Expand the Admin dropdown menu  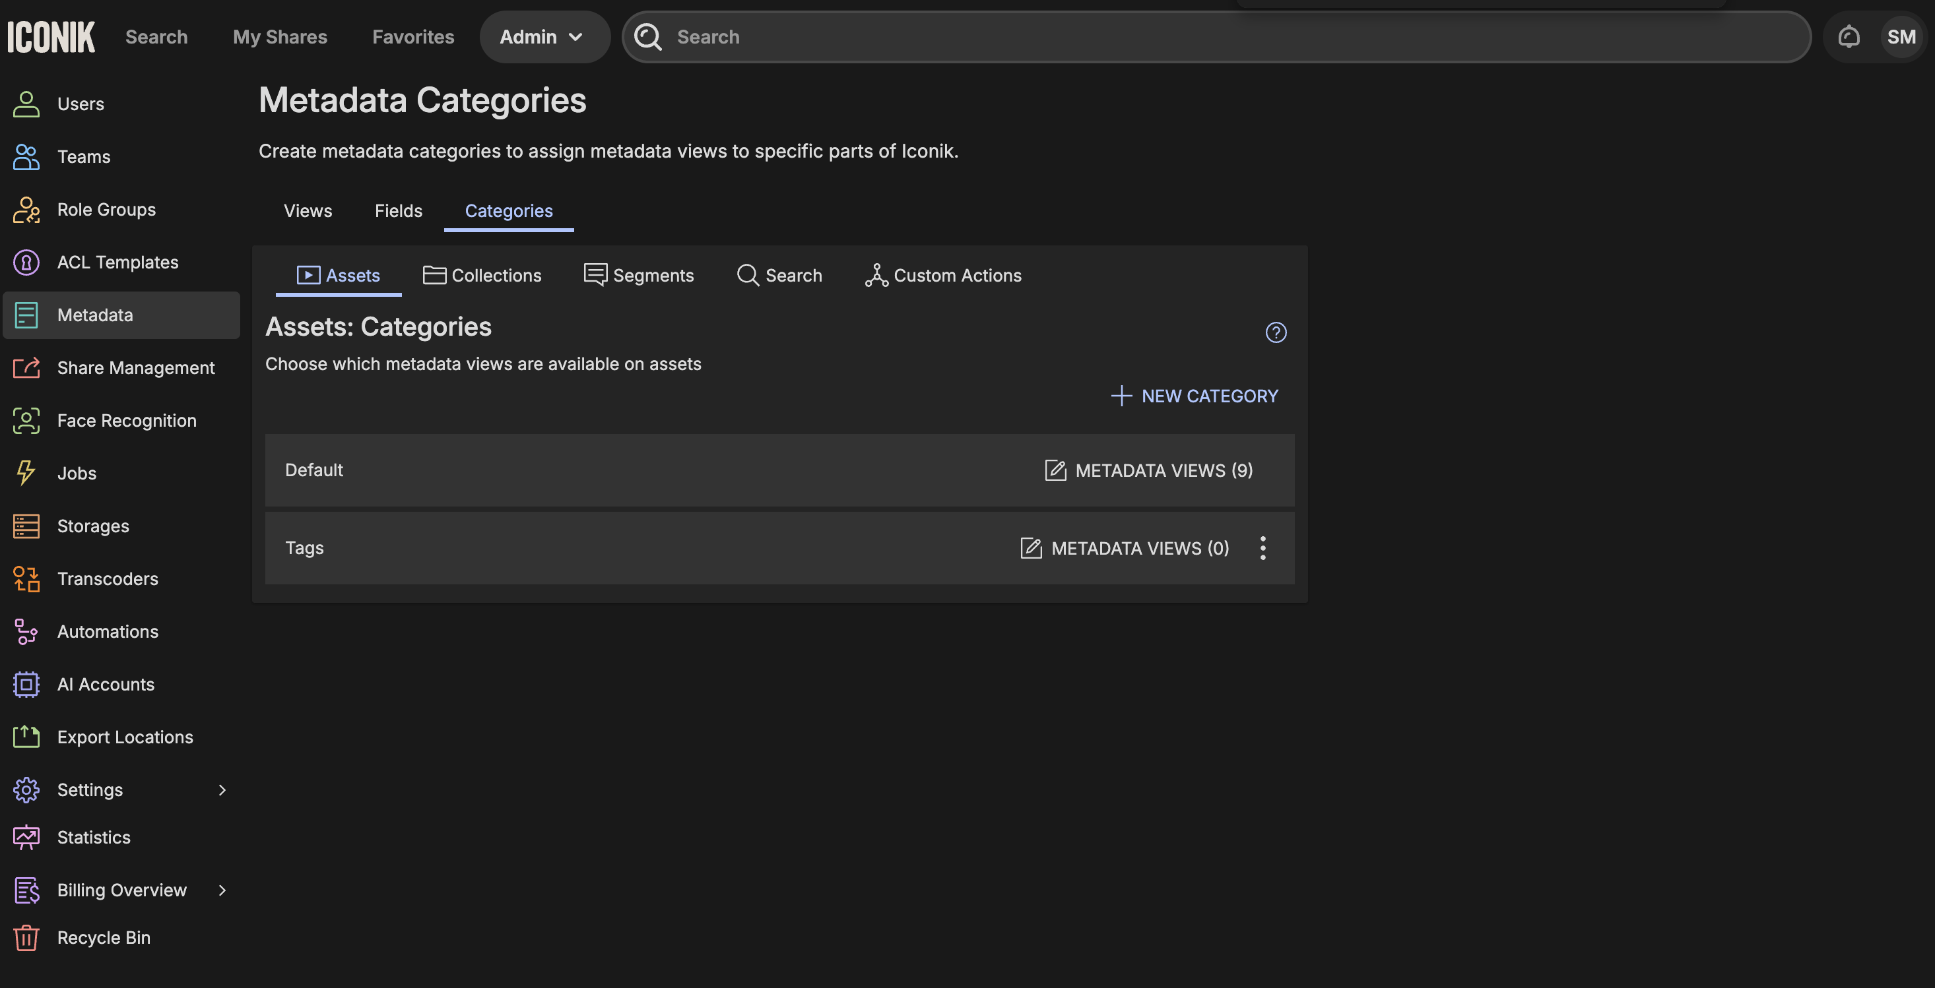click(542, 37)
